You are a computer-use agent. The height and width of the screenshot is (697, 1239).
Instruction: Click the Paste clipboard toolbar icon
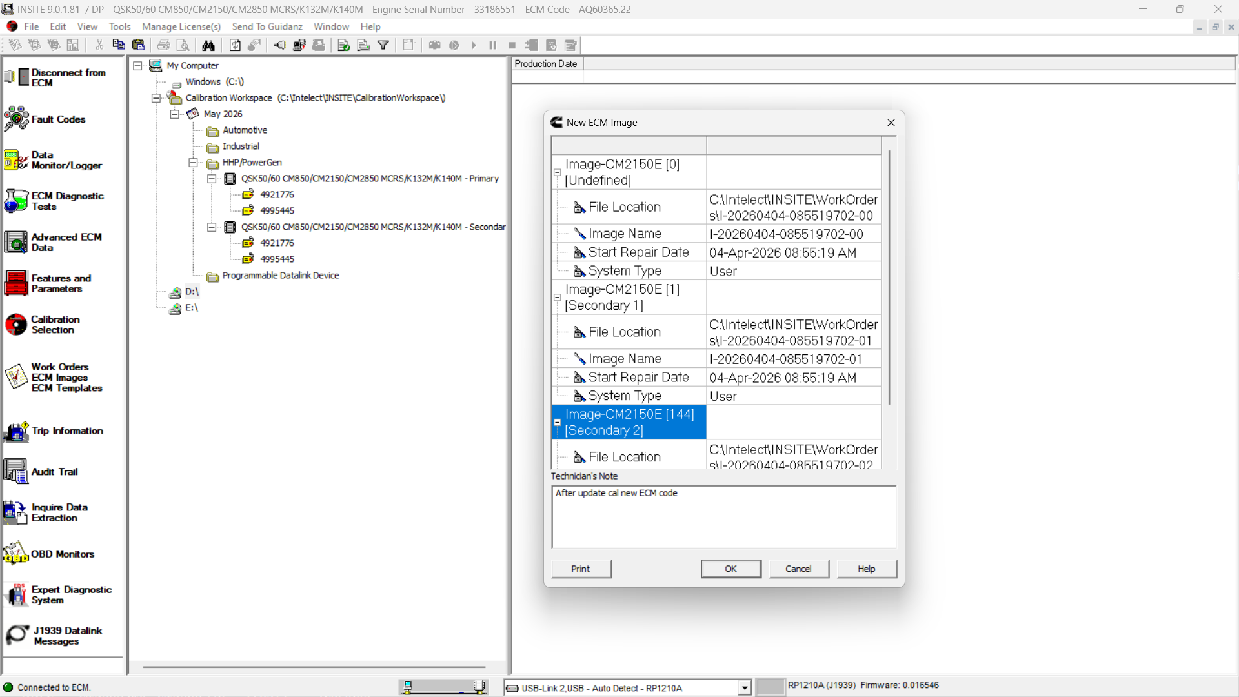click(138, 45)
